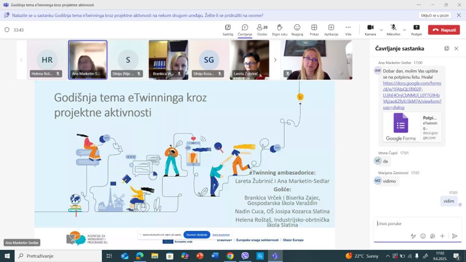
Task: Show previous participants with left arrow
Action: click(21, 60)
